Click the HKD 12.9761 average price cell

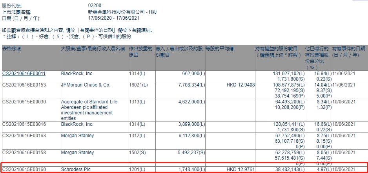tap(240, 169)
